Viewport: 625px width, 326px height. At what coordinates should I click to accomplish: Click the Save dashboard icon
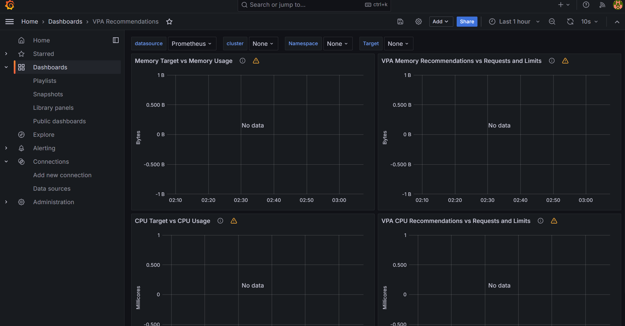point(400,22)
